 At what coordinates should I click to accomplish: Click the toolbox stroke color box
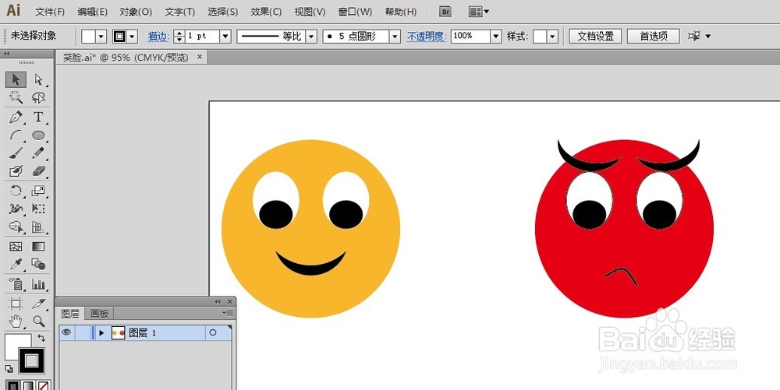(x=32, y=360)
